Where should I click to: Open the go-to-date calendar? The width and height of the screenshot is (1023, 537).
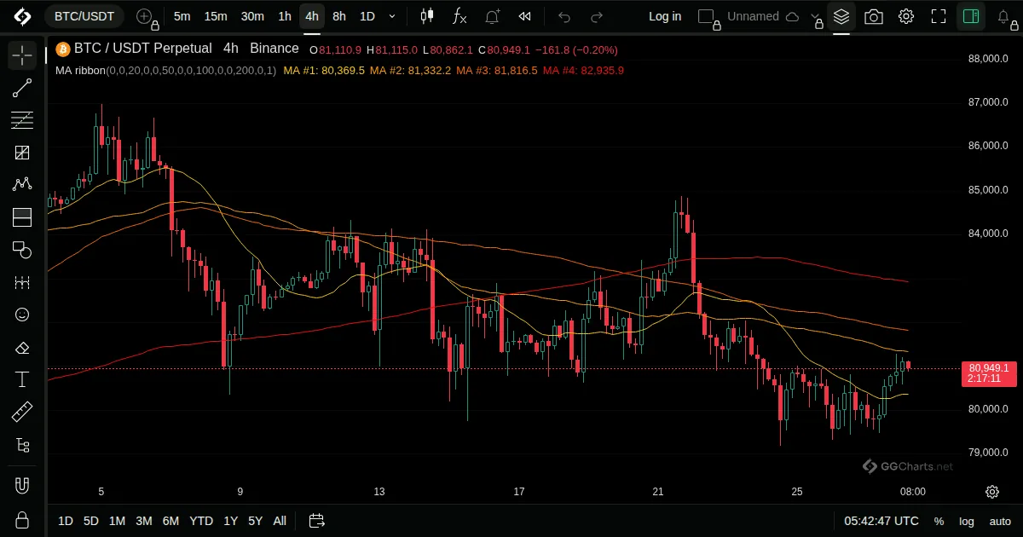tap(316, 521)
